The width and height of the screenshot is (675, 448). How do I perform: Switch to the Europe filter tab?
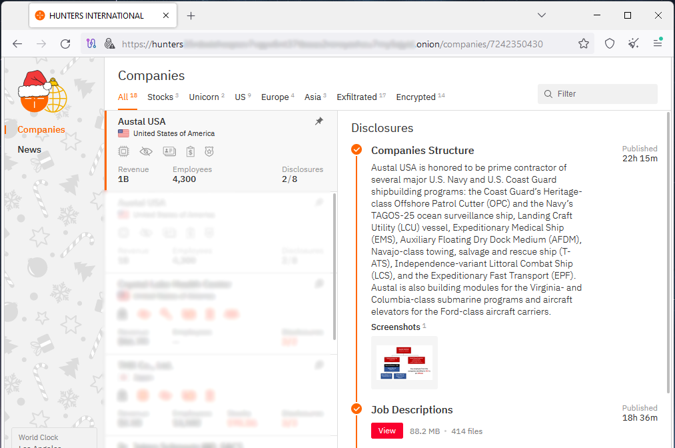(275, 97)
